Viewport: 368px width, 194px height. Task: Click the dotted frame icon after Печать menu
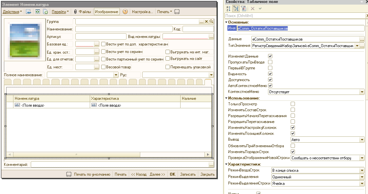point(177,12)
